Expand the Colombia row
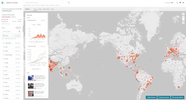The height and width of the screenshot is (100, 186). 4,78
